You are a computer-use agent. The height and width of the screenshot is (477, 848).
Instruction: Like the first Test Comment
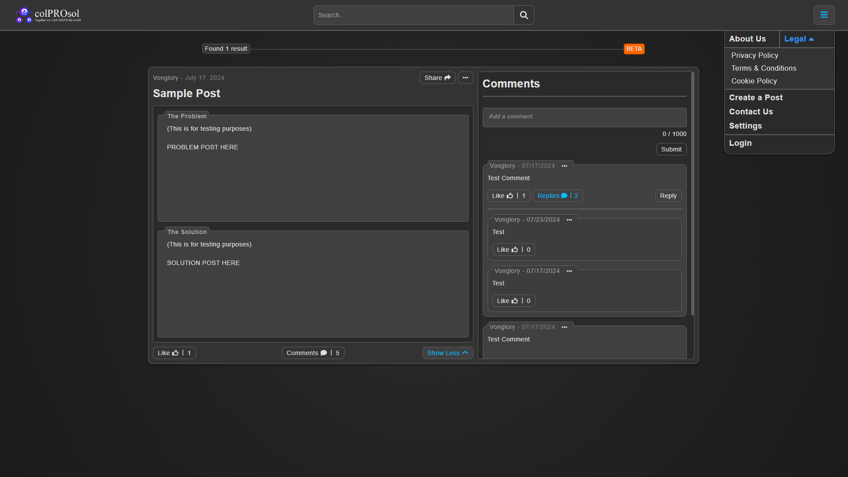pyautogui.click(x=508, y=196)
